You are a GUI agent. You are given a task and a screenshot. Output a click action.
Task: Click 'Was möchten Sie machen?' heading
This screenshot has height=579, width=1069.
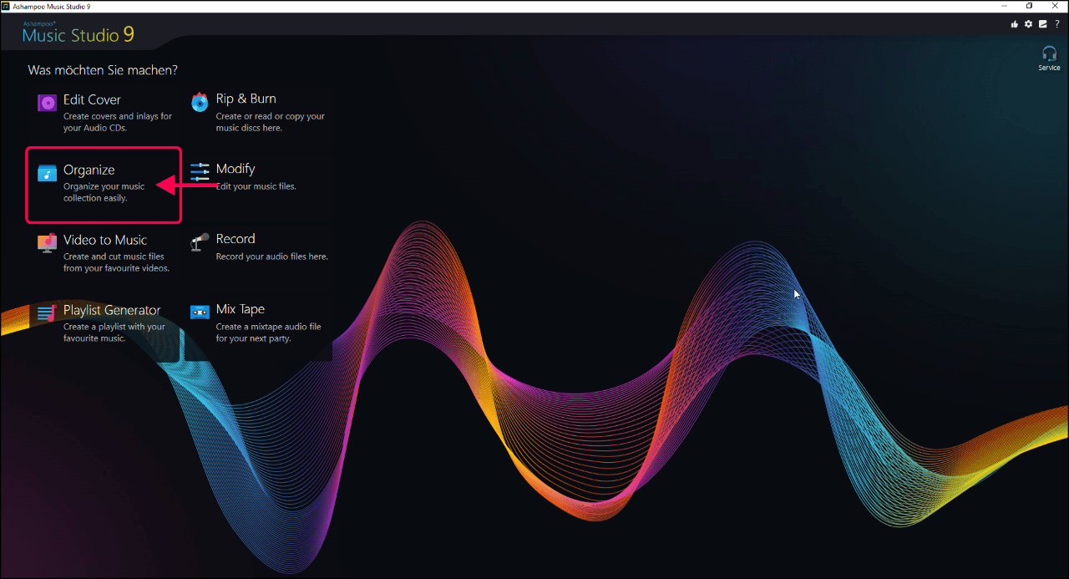pyautogui.click(x=103, y=70)
